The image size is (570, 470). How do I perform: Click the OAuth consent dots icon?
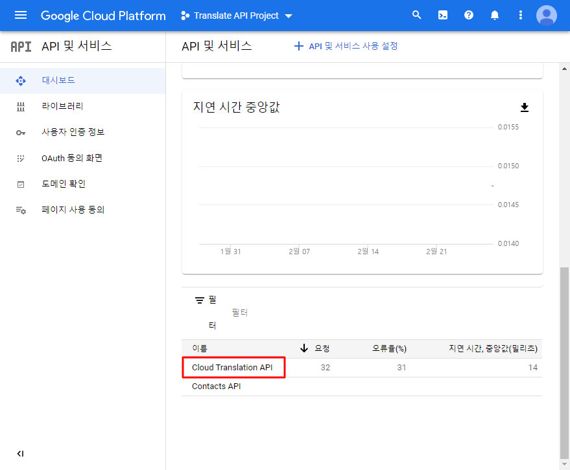tap(21, 159)
